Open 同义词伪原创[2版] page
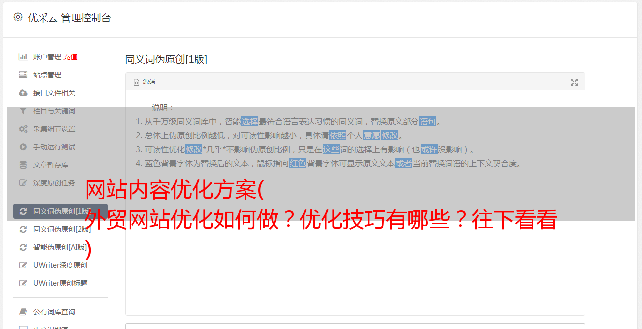The width and height of the screenshot is (642, 329). pyautogui.click(x=61, y=229)
